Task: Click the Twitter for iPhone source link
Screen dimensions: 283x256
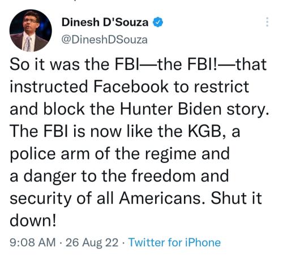Action: click(174, 242)
